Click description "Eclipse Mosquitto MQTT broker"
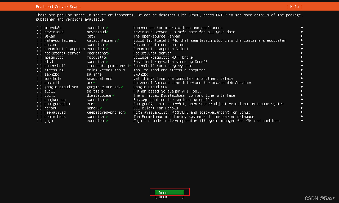 (x=164, y=57)
